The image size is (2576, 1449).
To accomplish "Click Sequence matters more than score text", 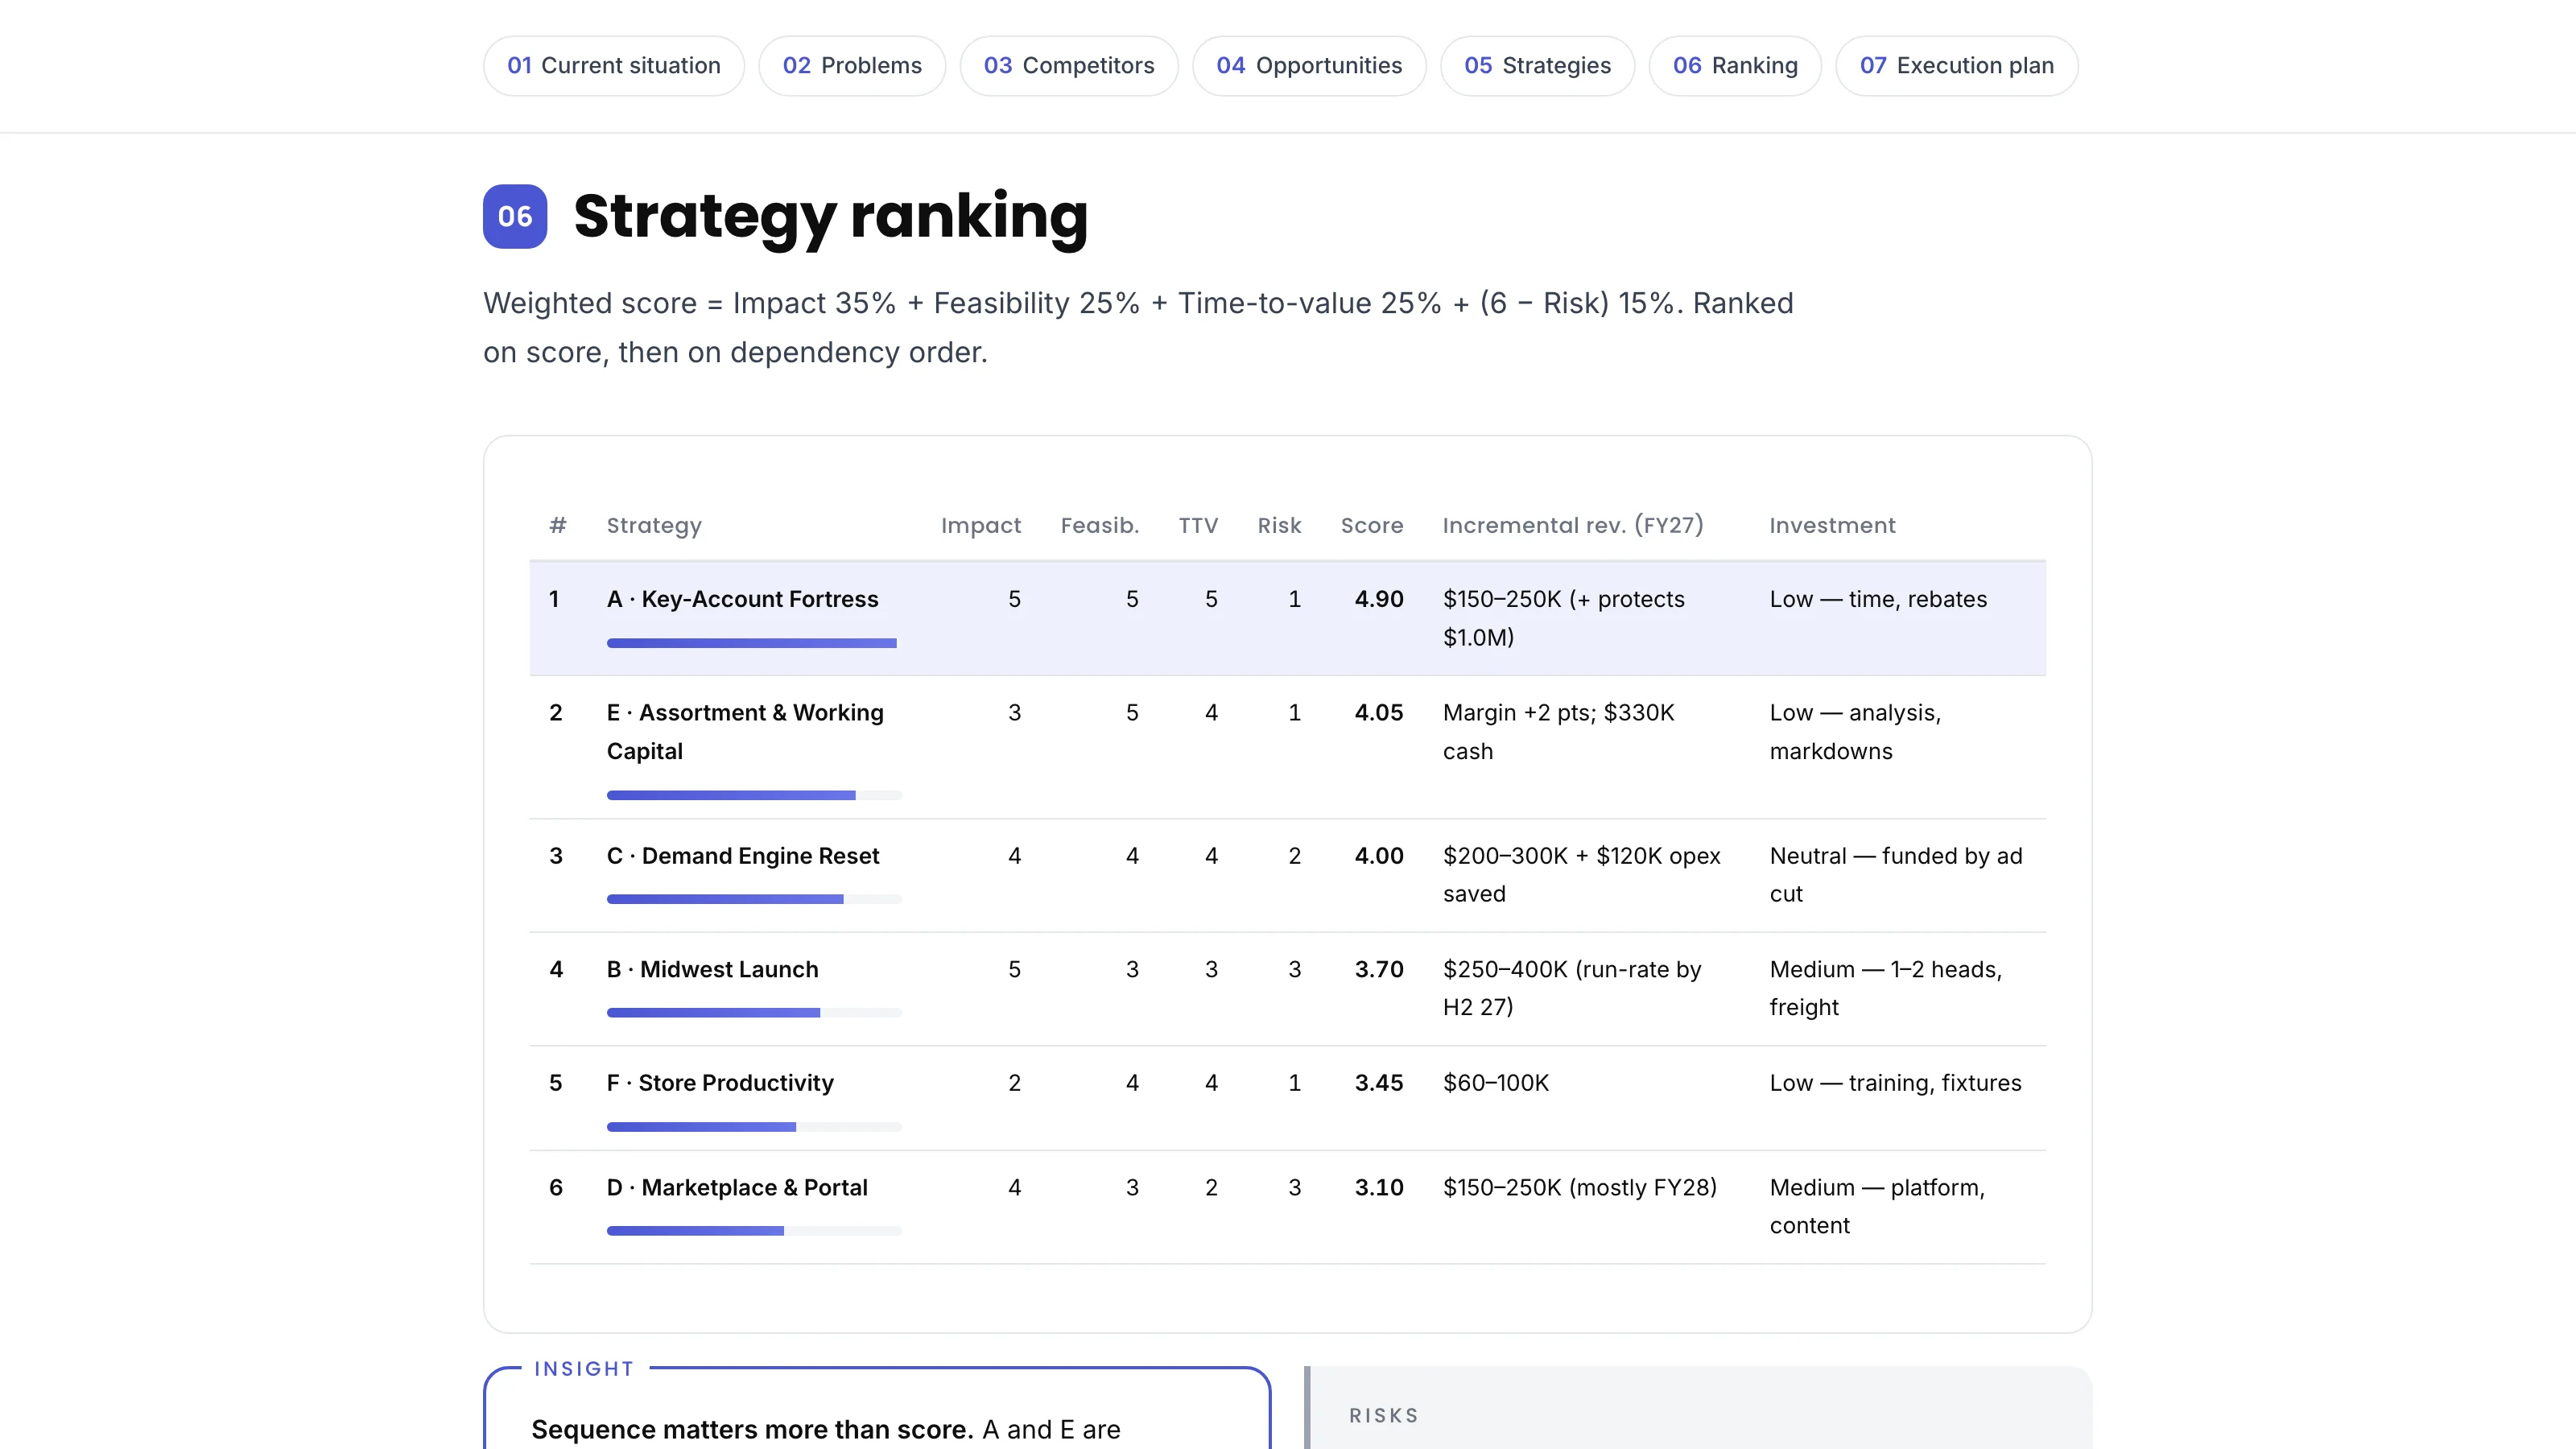I will (752, 1430).
